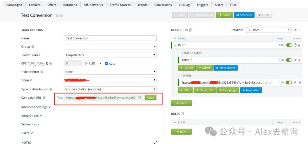Screen dimensions: 308x144
Task: Edit the DIRECT landing page with the pencil
Action: point(295,60)
